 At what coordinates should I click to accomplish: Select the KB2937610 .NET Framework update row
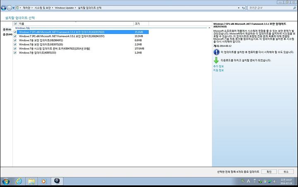(83, 32)
